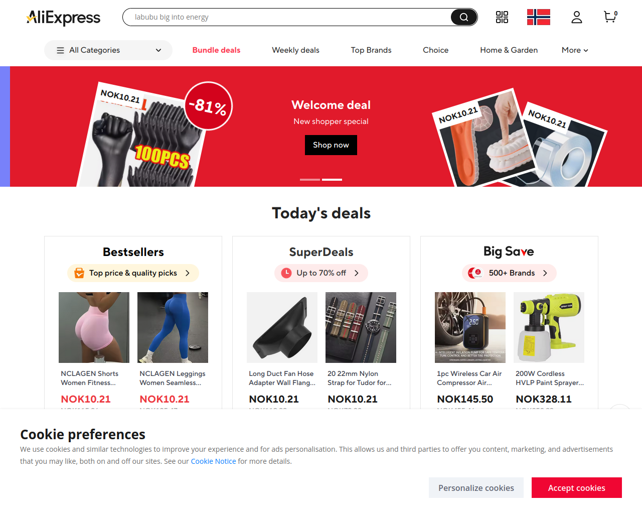642x514 pixels.
Task: Click the Norway flag region selector
Action: coord(539,17)
